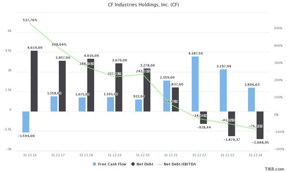Click the 398,04% line data point

pyautogui.click(x=58, y=47)
